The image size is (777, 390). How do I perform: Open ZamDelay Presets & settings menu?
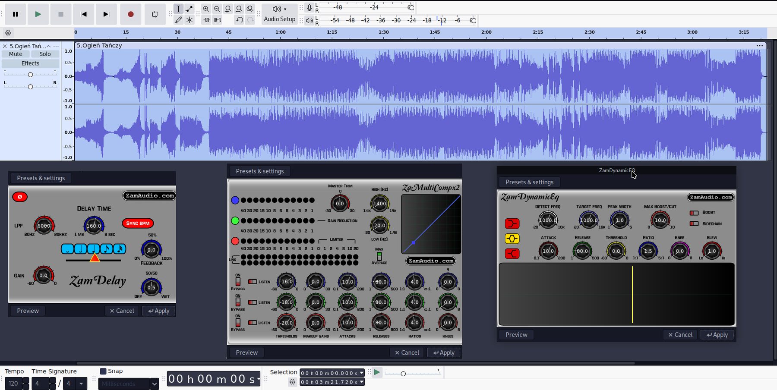click(41, 178)
